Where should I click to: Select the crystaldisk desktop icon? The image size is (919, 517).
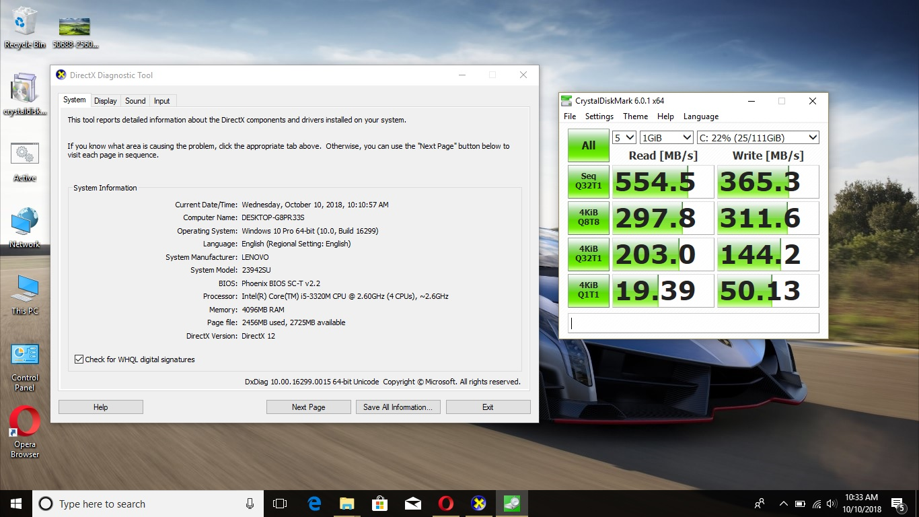click(x=25, y=95)
